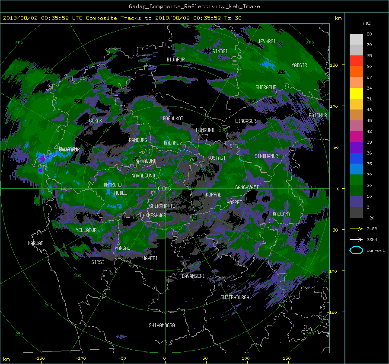Click the LINGASUR city label
This screenshot has height=364, width=389.
click(246, 121)
